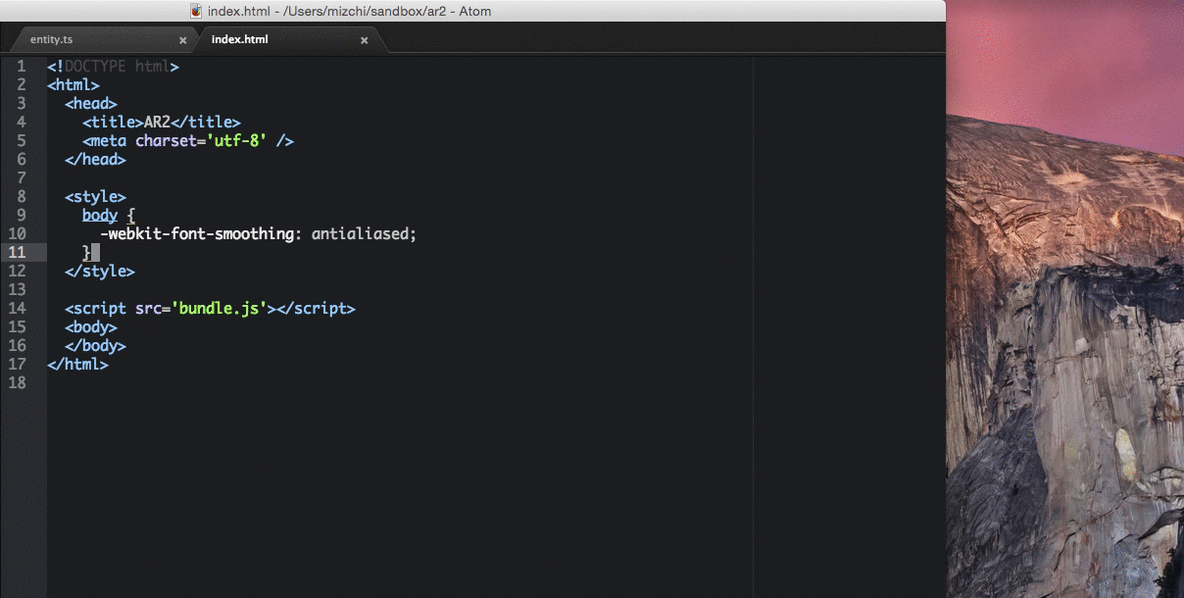Click the </style> closing tag on line 12

pyautogui.click(x=101, y=271)
